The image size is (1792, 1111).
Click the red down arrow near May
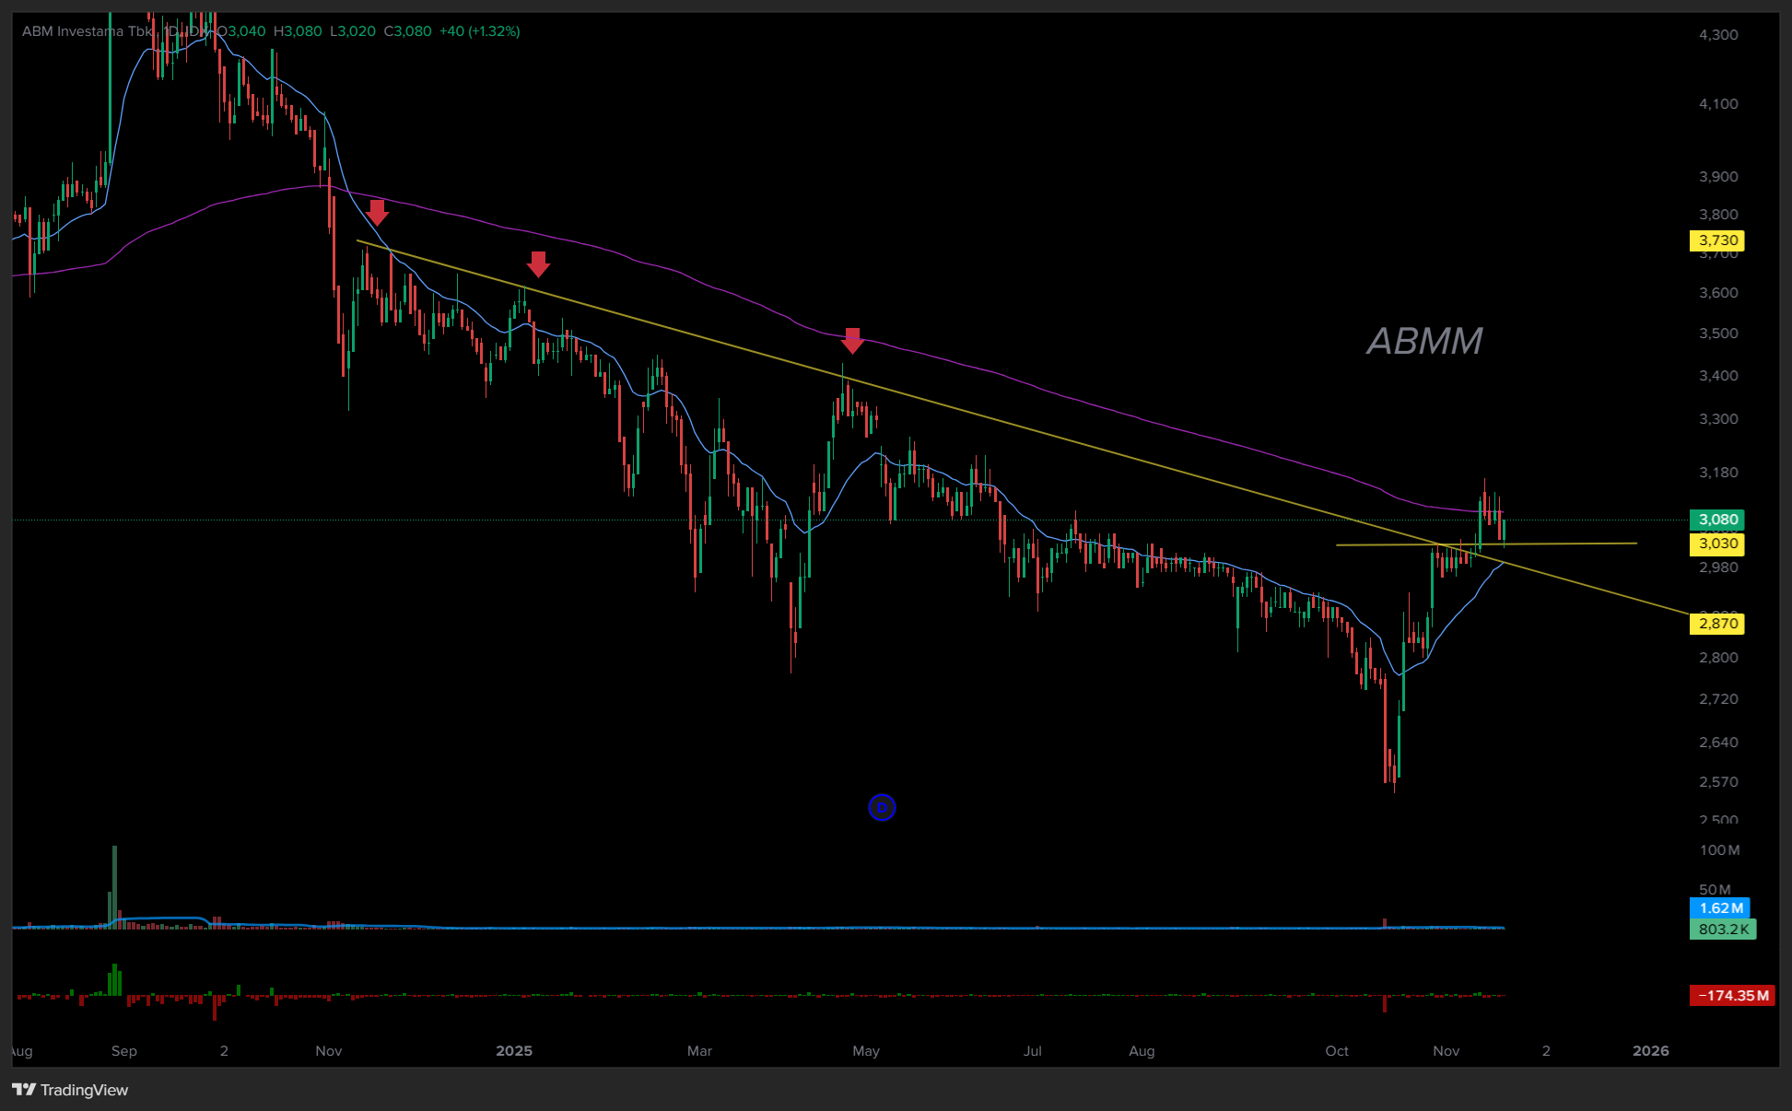852,341
